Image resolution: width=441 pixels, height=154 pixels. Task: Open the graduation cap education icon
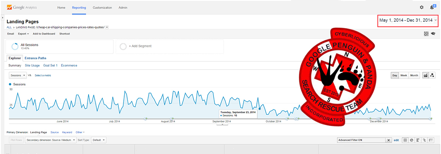point(433,33)
